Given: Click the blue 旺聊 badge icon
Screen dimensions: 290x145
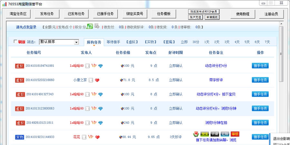Looking at the screenshot, I should pos(225,134).
